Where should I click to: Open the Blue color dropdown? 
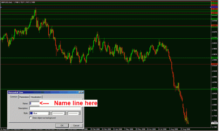click(40, 113)
